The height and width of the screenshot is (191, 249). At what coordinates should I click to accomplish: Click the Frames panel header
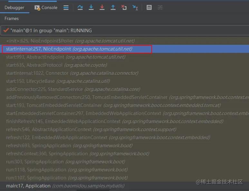coord(12,18)
